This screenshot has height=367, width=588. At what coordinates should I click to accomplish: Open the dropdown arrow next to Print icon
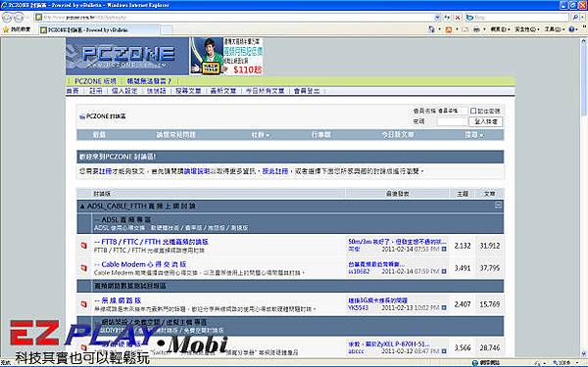point(484,29)
